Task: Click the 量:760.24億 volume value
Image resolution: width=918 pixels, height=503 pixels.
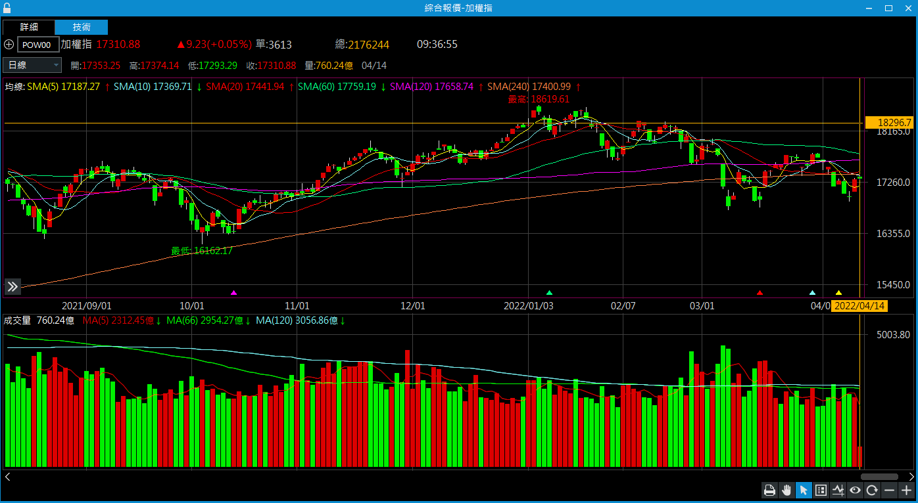Action: tap(329, 65)
